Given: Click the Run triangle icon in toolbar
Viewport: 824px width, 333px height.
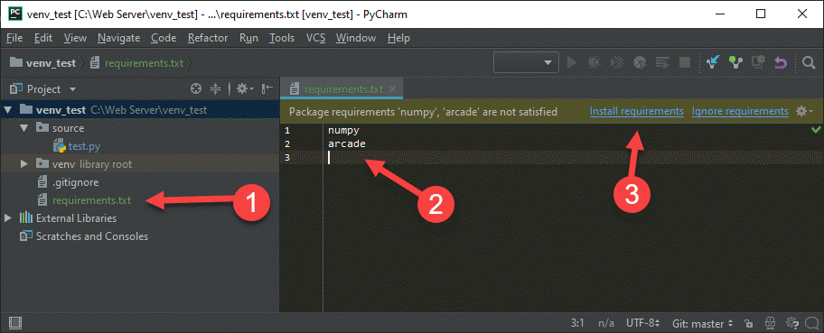Looking at the screenshot, I should click(x=572, y=63).
